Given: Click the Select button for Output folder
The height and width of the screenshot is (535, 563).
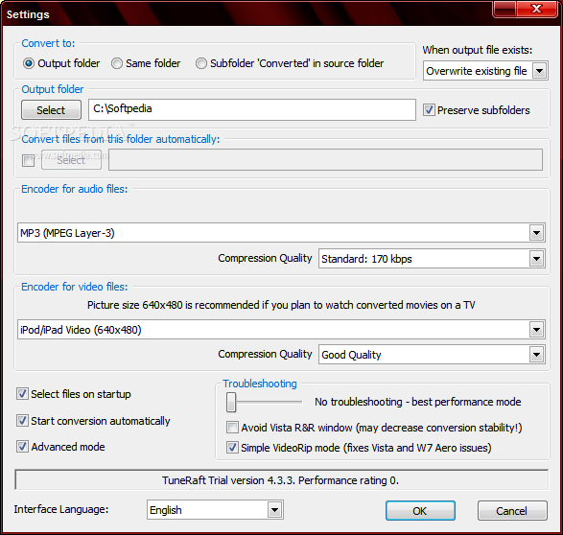Looking at the screenshot, I should click(52, 110).
